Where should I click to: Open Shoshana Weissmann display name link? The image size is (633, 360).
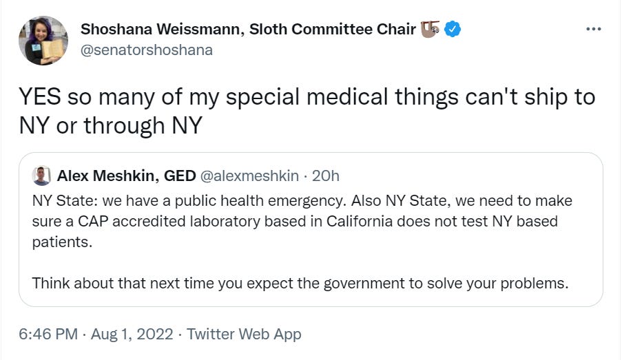tap(248, 29)
